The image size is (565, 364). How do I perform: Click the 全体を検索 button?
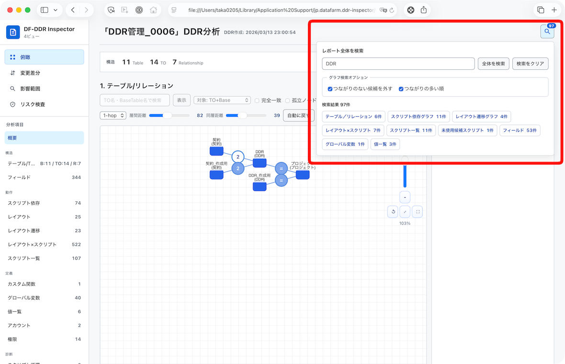click(x=493, y=64)
